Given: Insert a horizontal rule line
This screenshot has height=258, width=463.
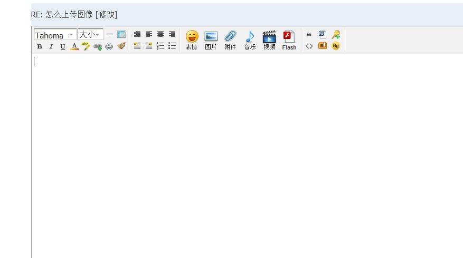Looking at the screenshot, I should tap(110, 34).
